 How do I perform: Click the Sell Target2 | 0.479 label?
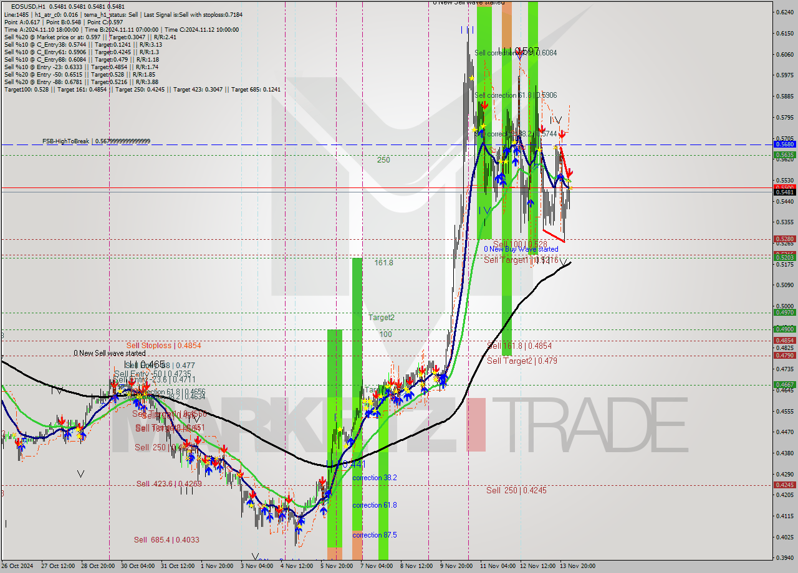pyautogui.click(x=522, y=361)
